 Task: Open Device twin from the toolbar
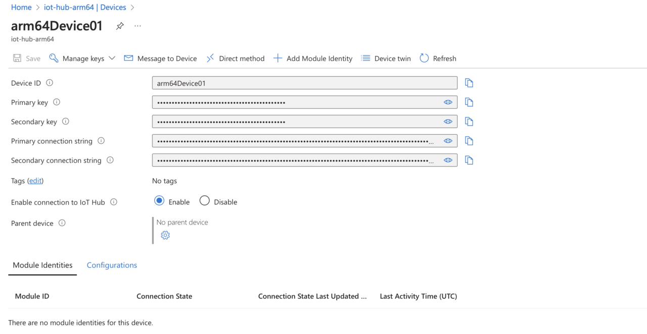tap(386, 59)
